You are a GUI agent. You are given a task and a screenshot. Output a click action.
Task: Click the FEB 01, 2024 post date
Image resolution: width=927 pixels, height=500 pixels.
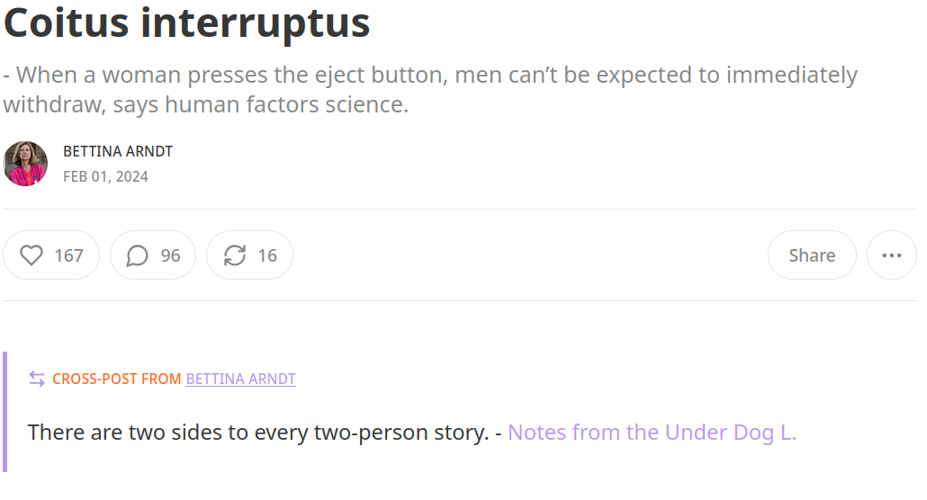(105, 176)
